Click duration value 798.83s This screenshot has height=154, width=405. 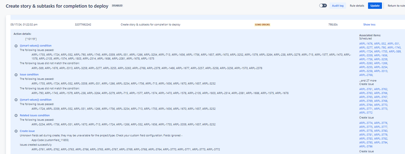tap(333, 25)
